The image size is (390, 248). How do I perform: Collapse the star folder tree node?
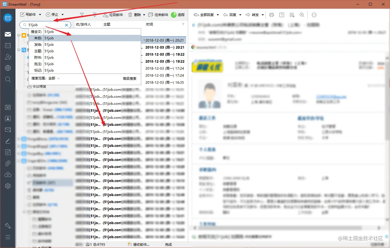click(19, 35)
